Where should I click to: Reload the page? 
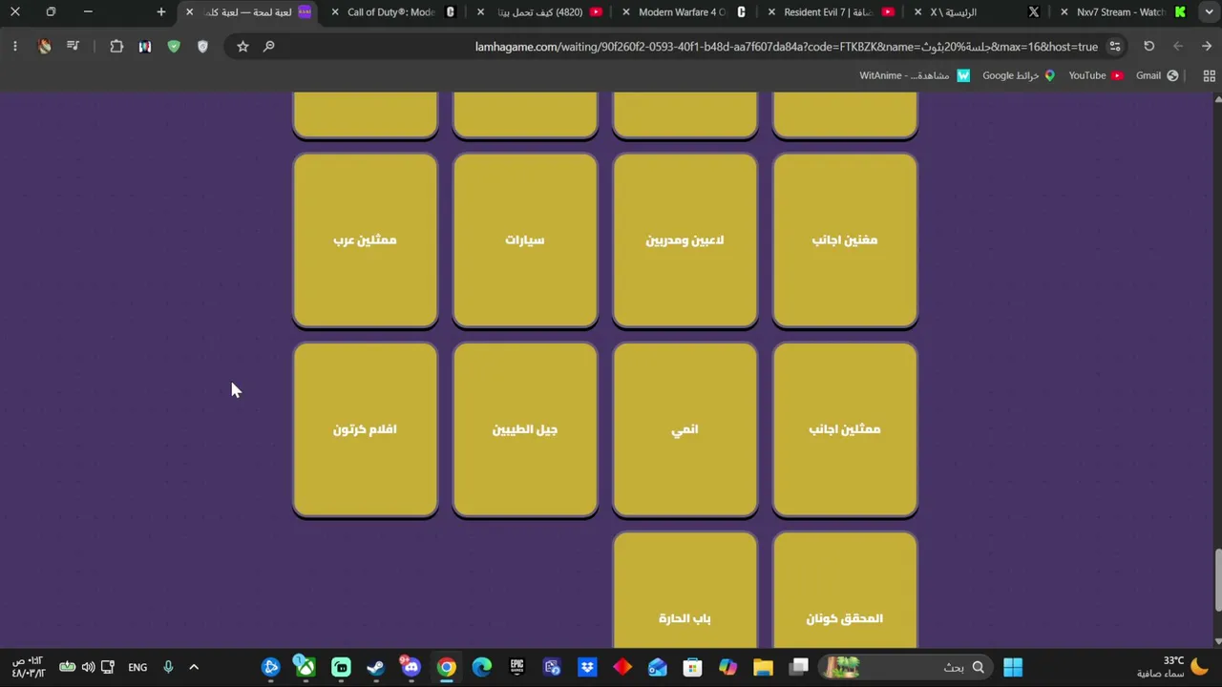point(1149,46)
